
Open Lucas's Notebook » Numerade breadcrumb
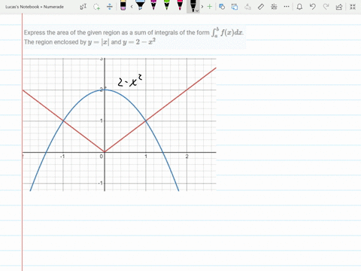click(35, 7)
